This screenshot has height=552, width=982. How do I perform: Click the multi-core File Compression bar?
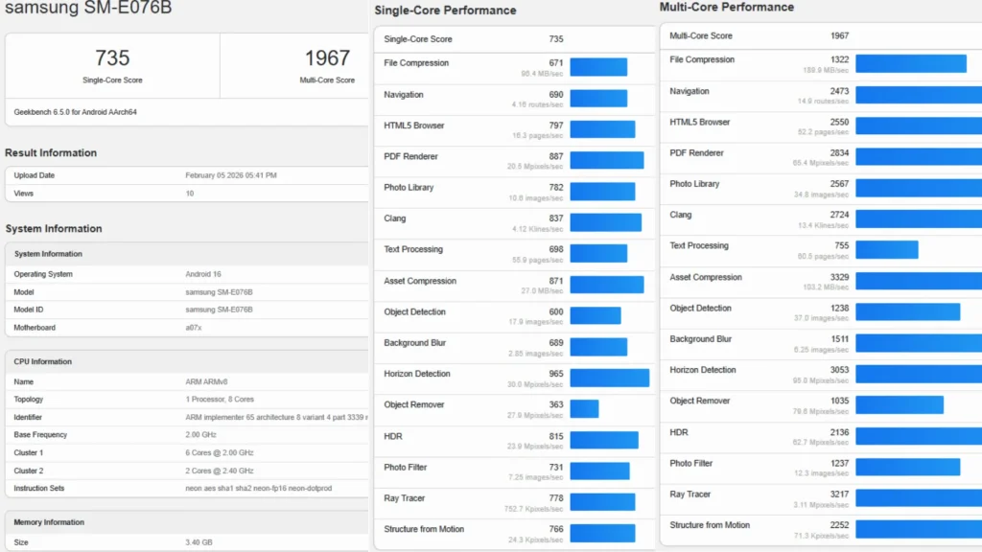910,64
